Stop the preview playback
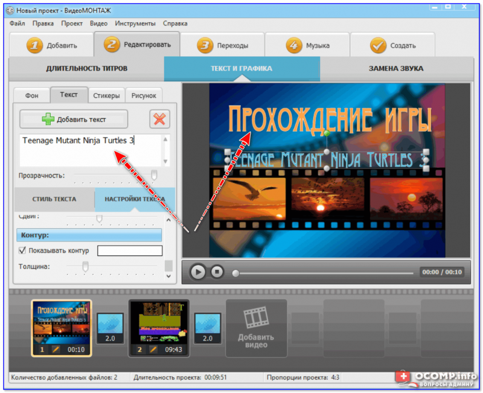Screen dimensions: 483x393 pyautogui.click(x=217, y=272)
